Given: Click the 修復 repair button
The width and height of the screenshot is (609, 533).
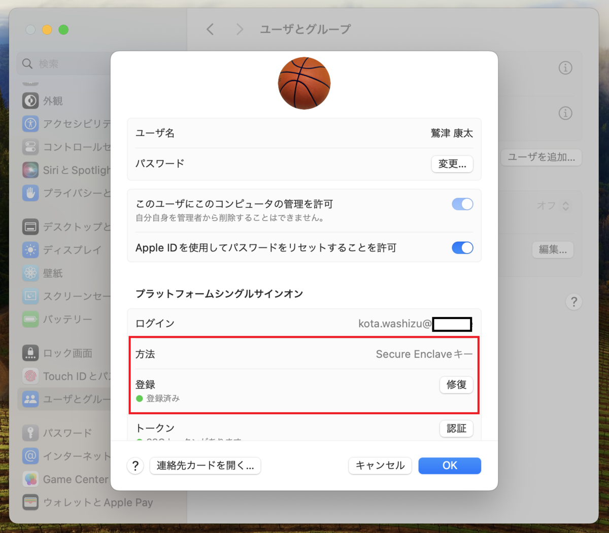Looking at the screenshot, I should (x=456, y=385).
